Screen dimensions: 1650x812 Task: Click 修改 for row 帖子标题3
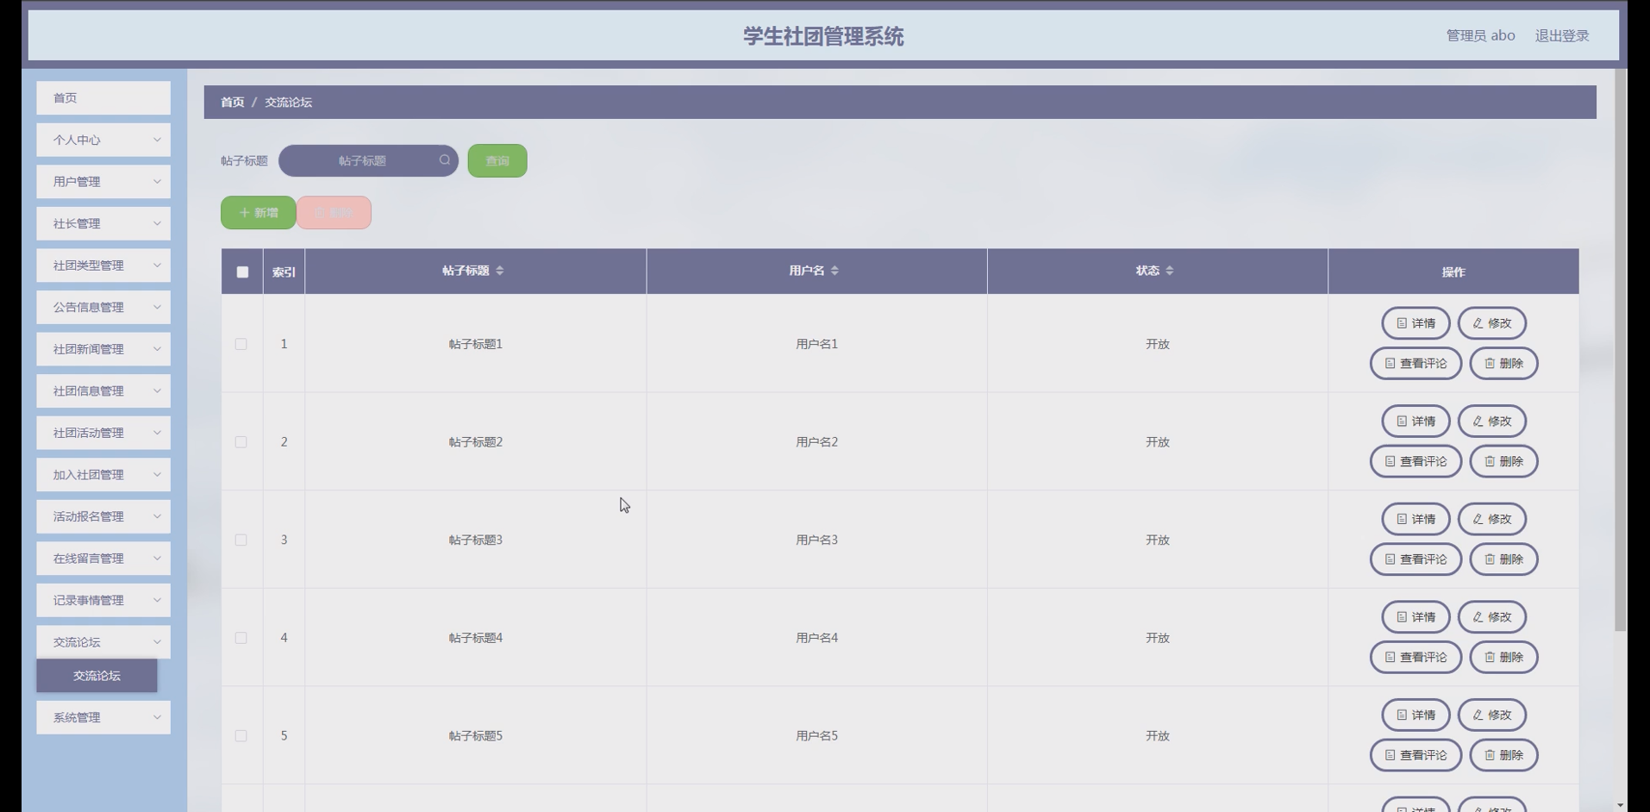[1492, 519]
